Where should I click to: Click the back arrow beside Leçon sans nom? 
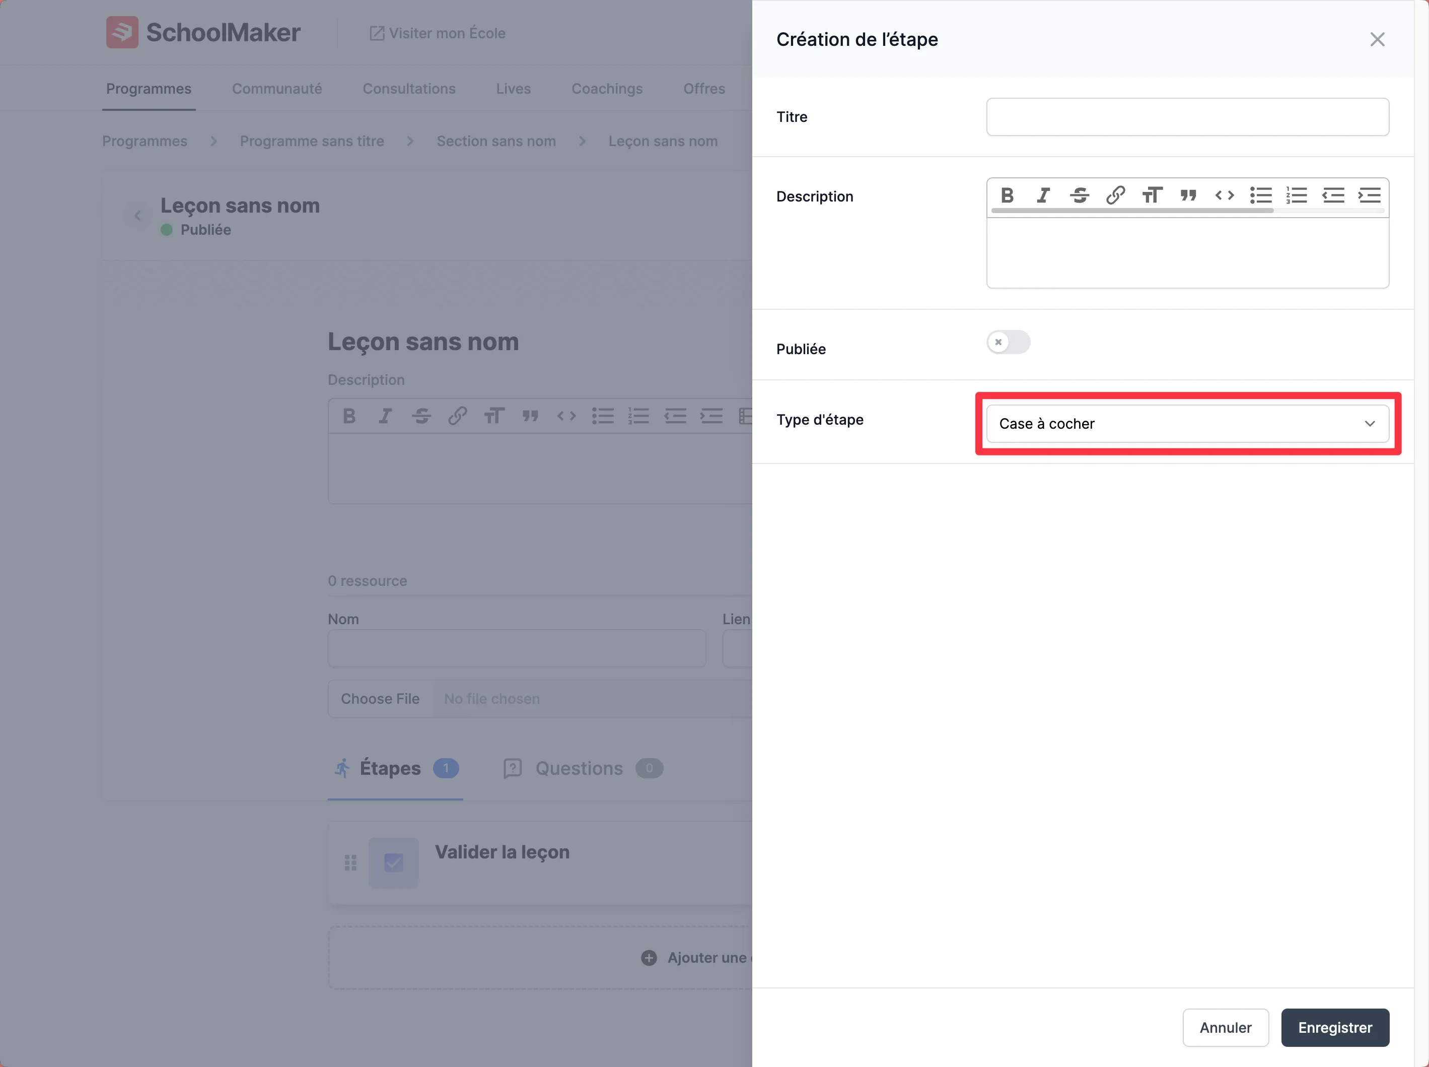pos(137,216)
